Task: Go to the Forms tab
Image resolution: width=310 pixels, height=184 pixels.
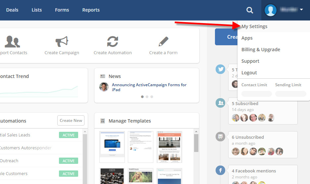Action: coord(62,10)
